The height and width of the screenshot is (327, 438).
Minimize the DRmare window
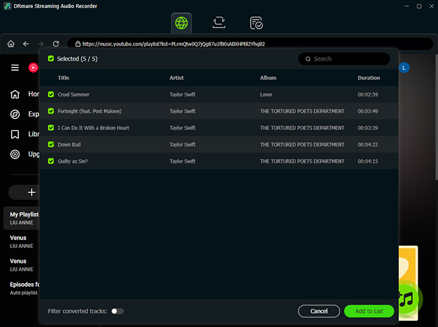(x=407, y=6)
